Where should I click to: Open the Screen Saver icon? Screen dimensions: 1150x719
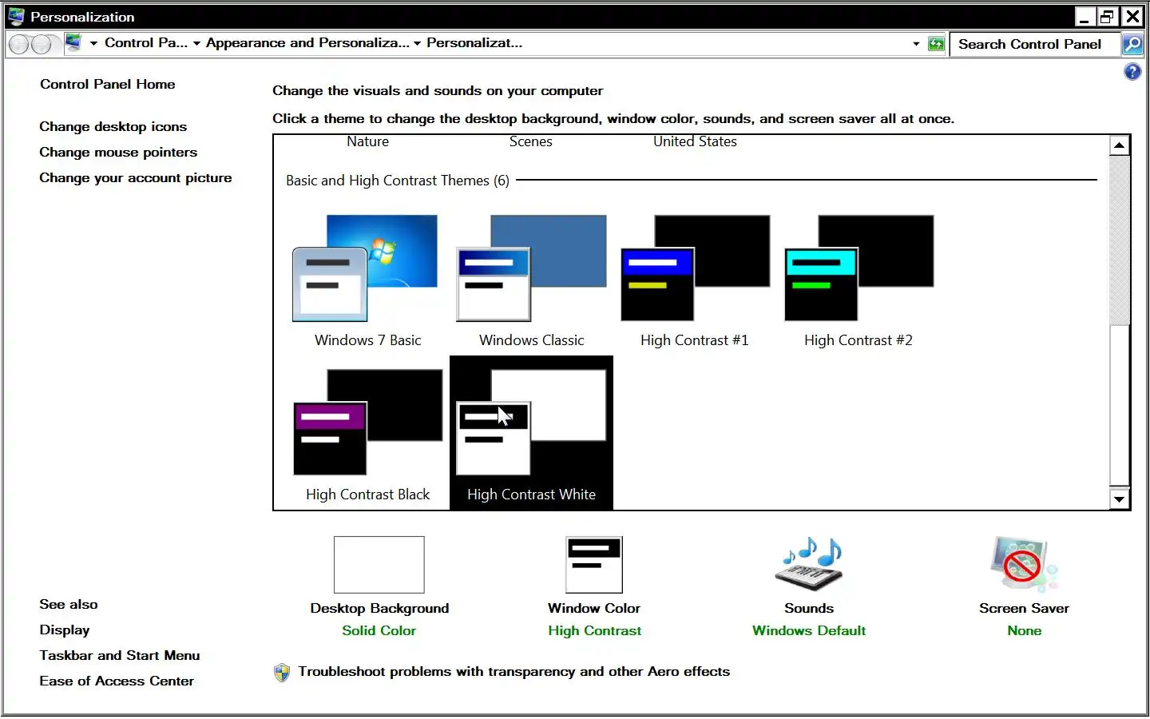pos(1024,564)
